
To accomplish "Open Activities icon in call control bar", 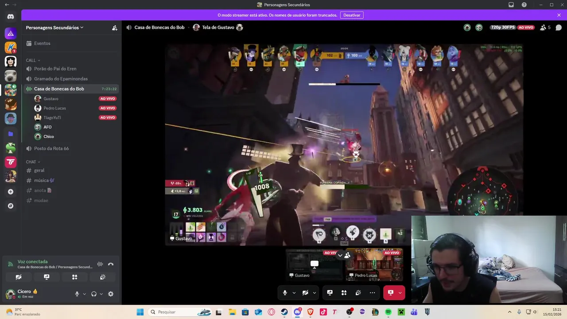I will (x=344, y=293).
